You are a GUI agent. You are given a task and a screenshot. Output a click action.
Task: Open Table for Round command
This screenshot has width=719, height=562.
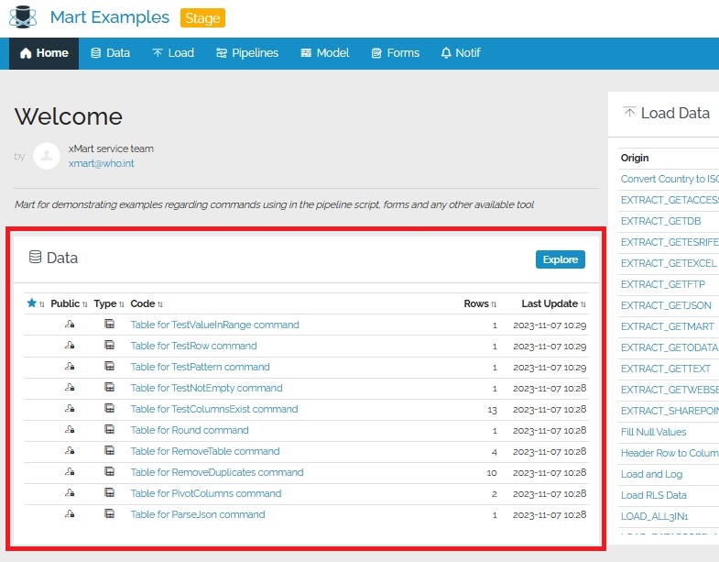pyautogui.click(x=190, y=430)
